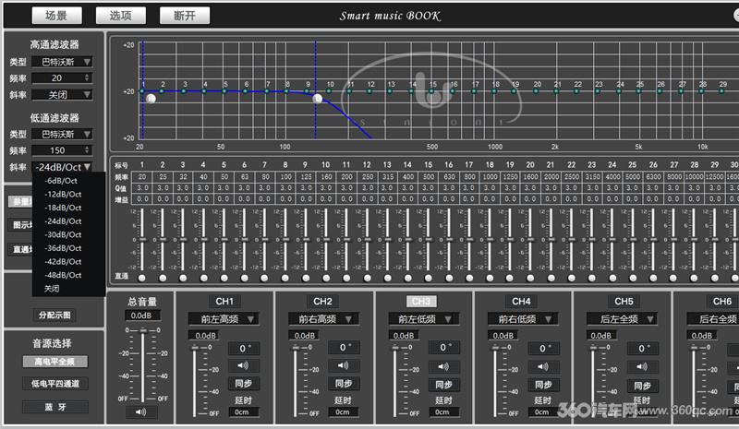Viewport: 739px width, 429px height.
Task: Toggle CH1 同步 sync button
Action: click(x=243, y=383)
